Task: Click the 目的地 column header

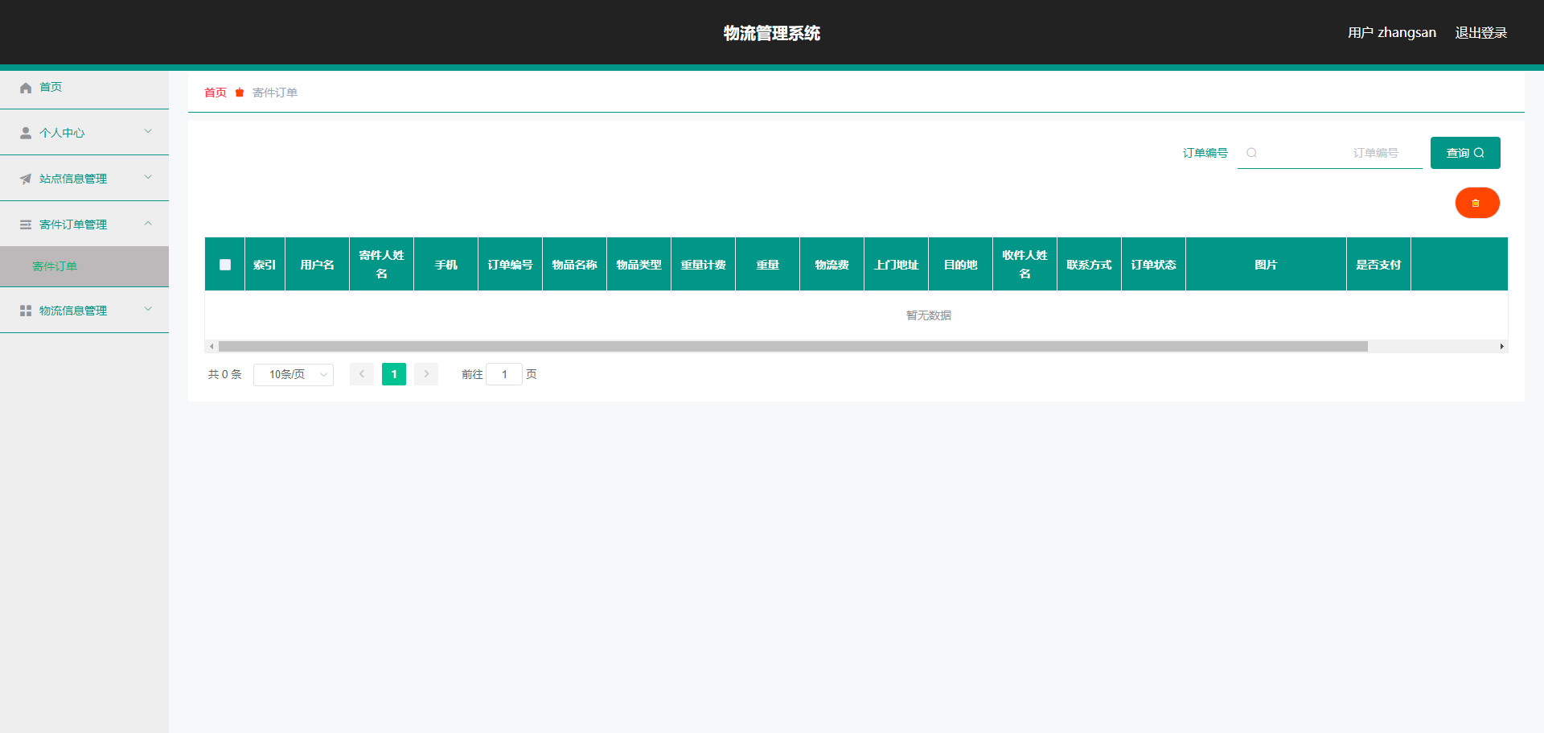Action: click(961, 265)
